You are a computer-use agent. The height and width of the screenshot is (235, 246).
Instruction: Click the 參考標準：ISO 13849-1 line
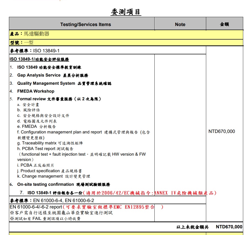coord(35,51)
